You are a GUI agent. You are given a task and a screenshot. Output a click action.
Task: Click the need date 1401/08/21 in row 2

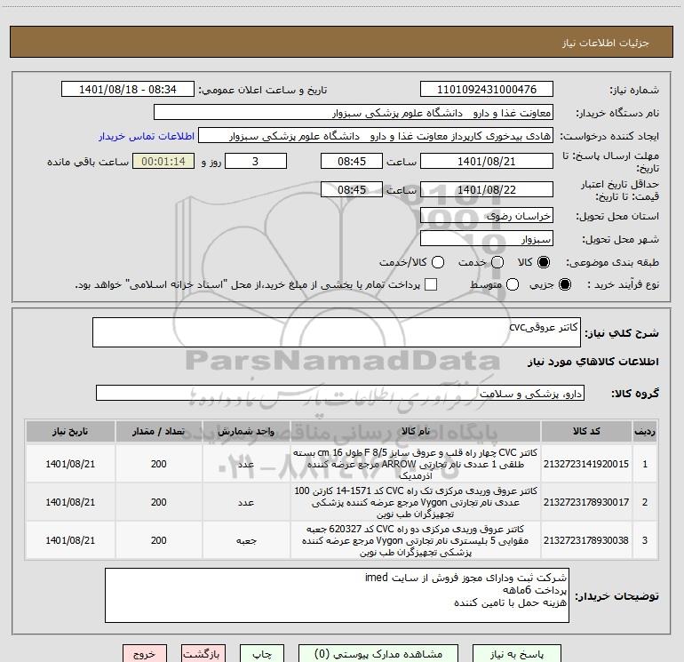click(70, 502)
